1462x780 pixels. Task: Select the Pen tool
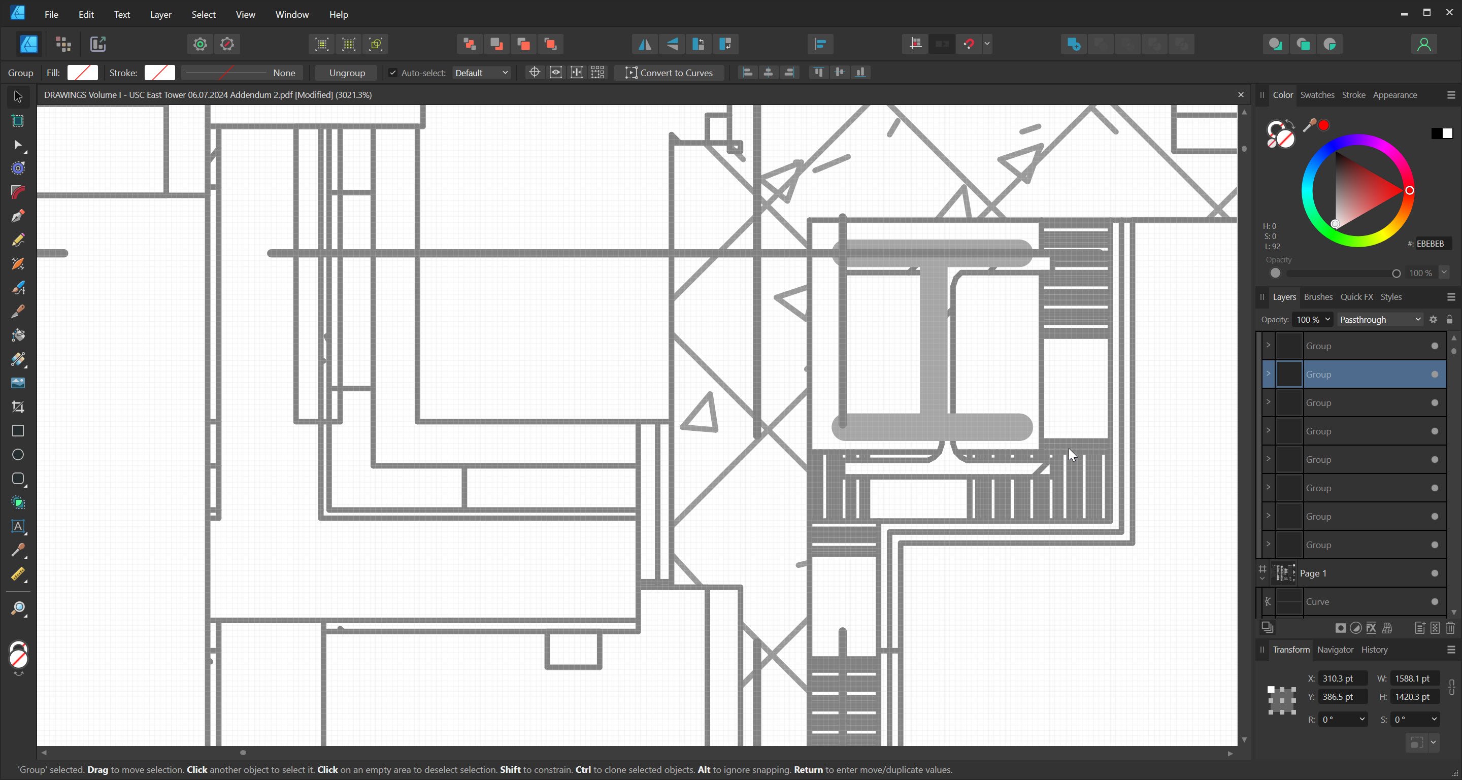(x=18, y=216)
